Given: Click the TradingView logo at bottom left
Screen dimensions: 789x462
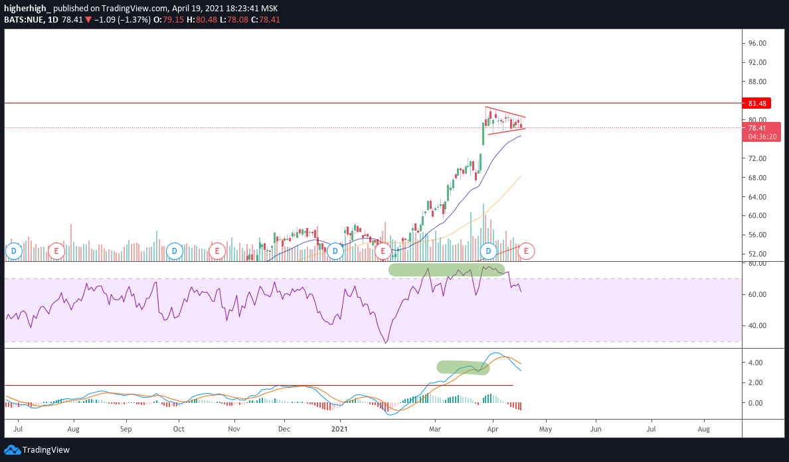Looking at the screenshot, I should (x=37, y=450).
